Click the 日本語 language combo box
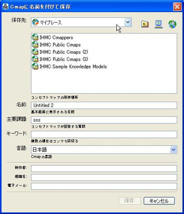 (x=104, y=149)
